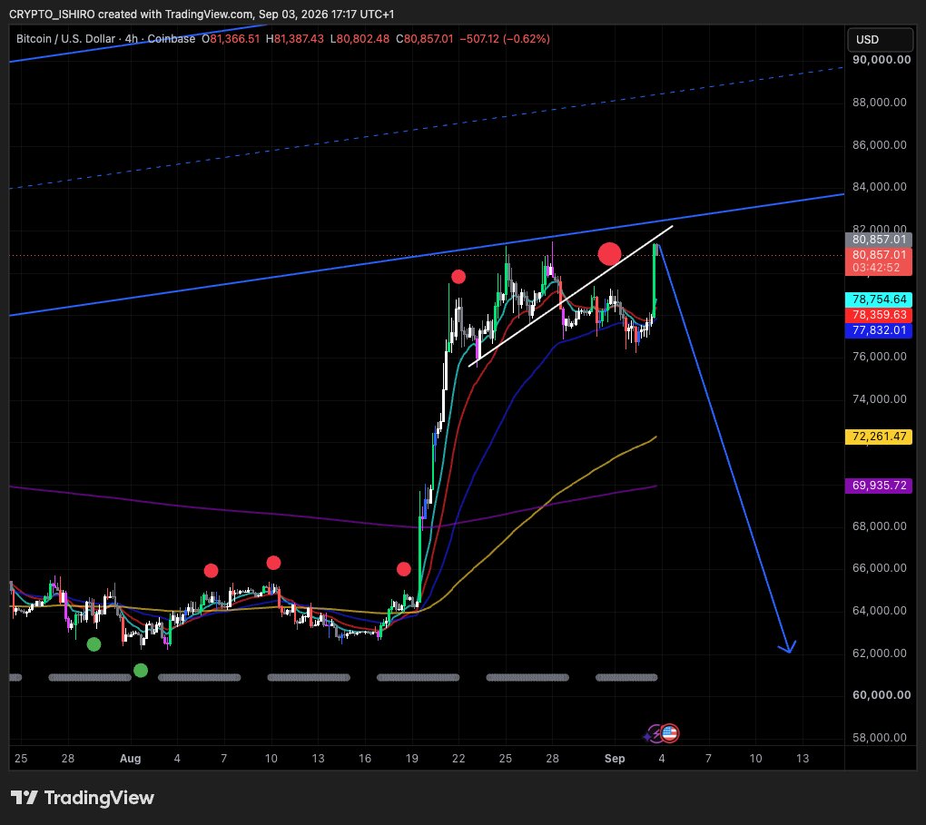This screenshot has width=926, height=825.
Task: Click the Aug label on the time axis
Action: [130, 758]
